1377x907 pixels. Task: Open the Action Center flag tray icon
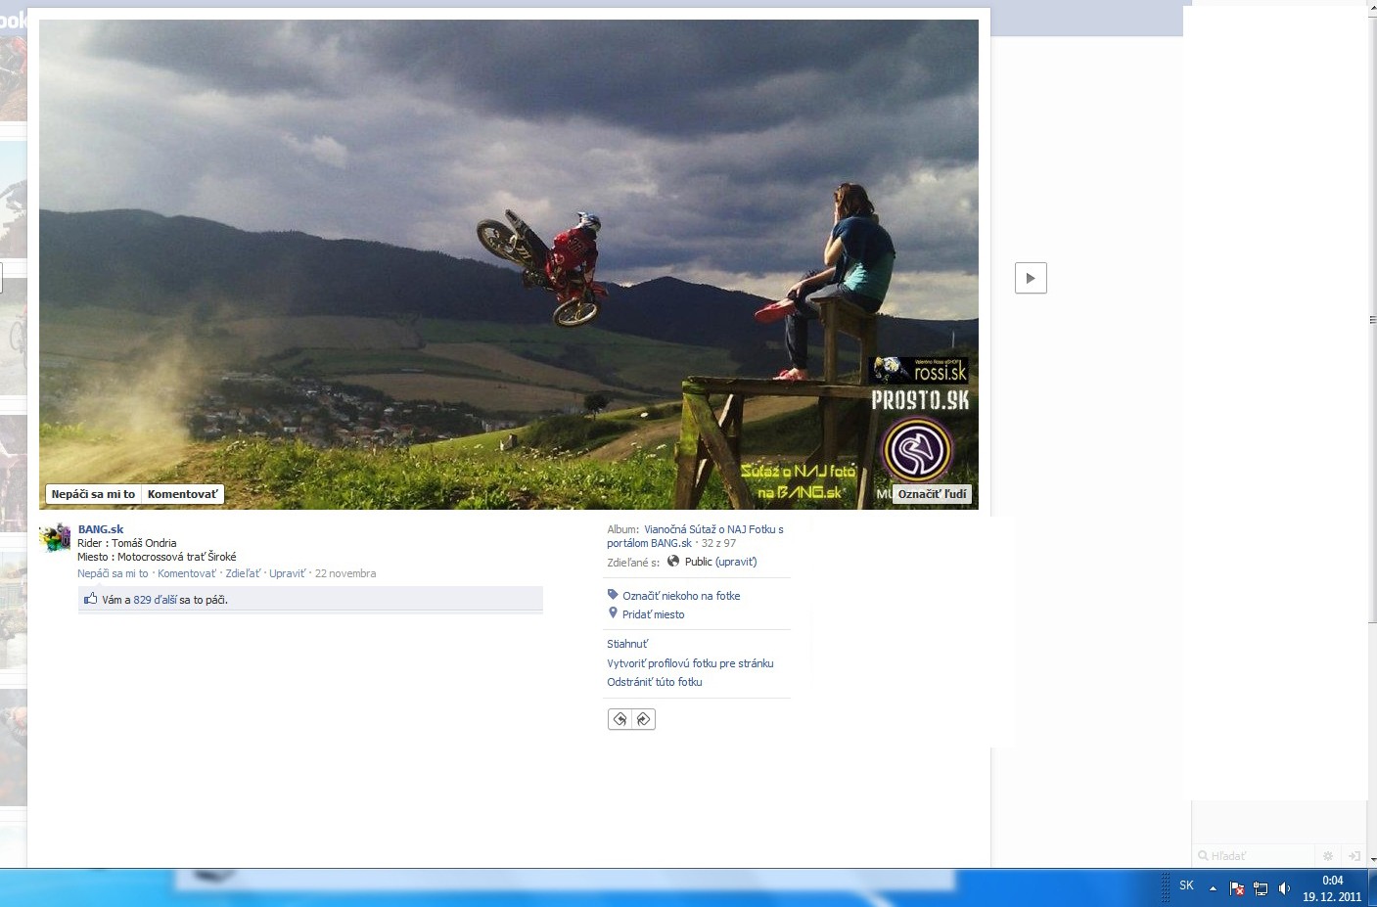coord(1237,888)
